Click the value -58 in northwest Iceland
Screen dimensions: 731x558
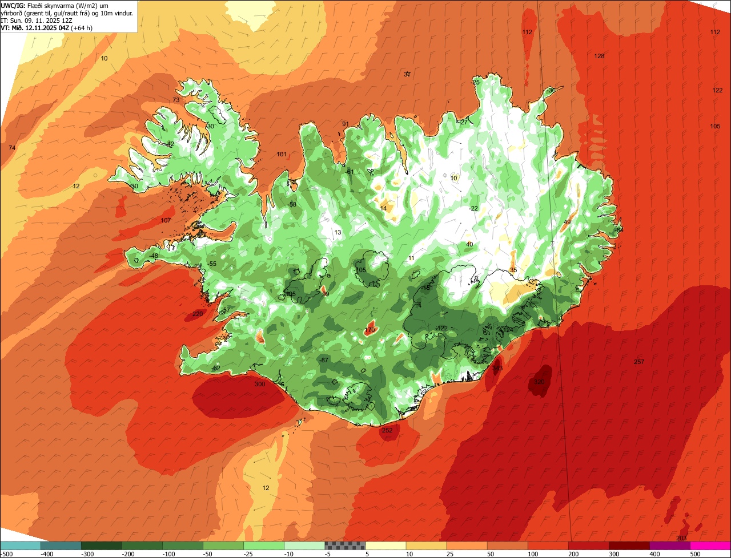coord(292,204)
